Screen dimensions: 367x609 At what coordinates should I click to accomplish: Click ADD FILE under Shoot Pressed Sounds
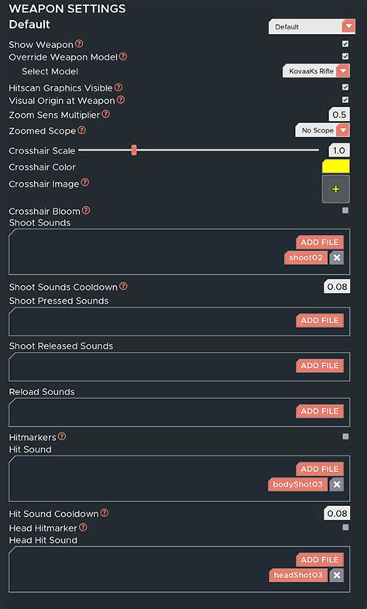pyautogui.click(x=320, y=321)
